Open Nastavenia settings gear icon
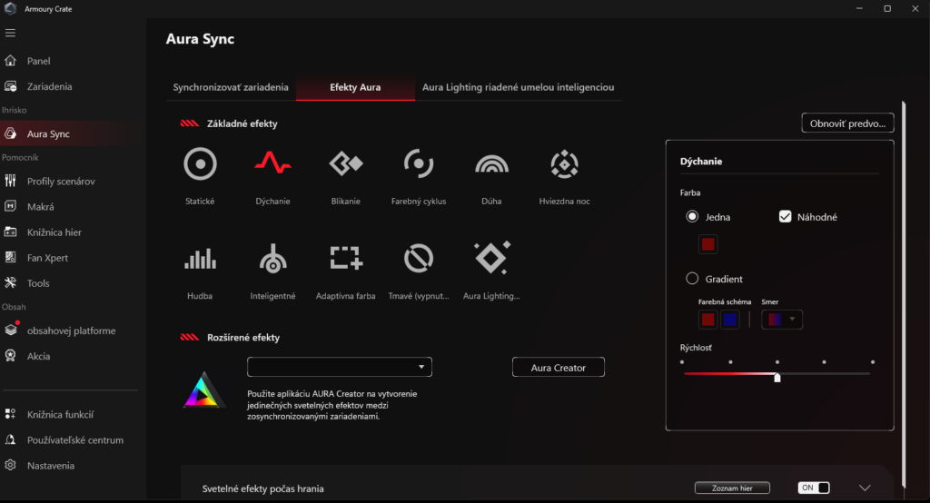This screenshot has height=503, width=930. (x=10, y=465)
